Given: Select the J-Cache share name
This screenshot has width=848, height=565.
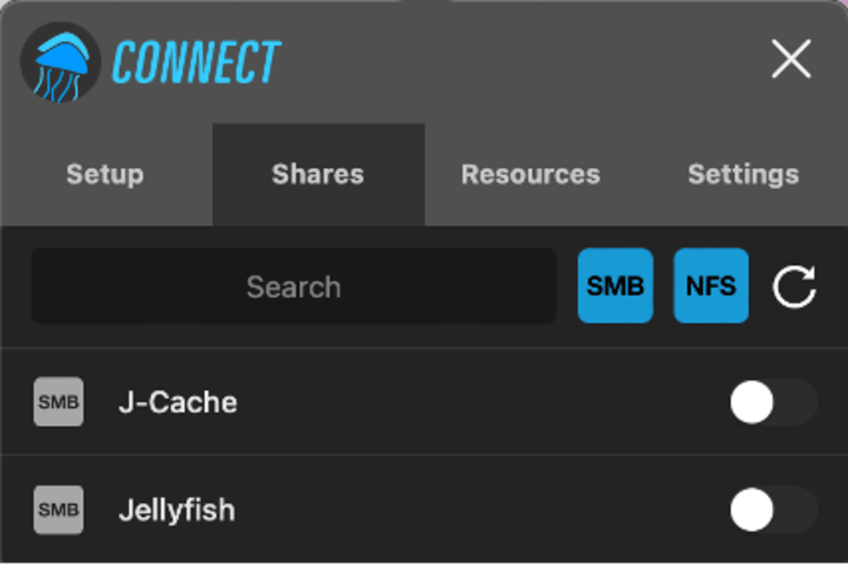Looking at the screenshot, I should [x=178, y=402].
